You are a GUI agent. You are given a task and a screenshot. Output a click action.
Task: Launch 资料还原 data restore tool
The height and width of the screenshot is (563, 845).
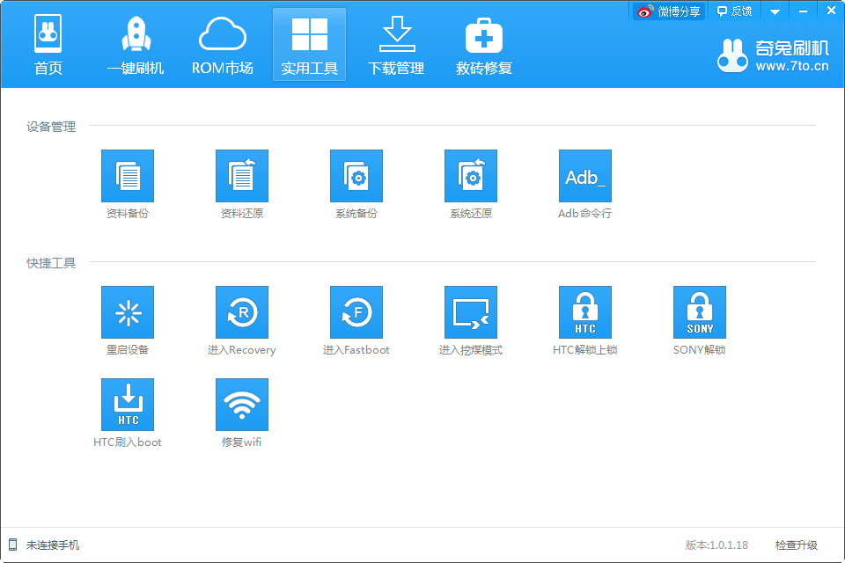[x=242, y=176]
